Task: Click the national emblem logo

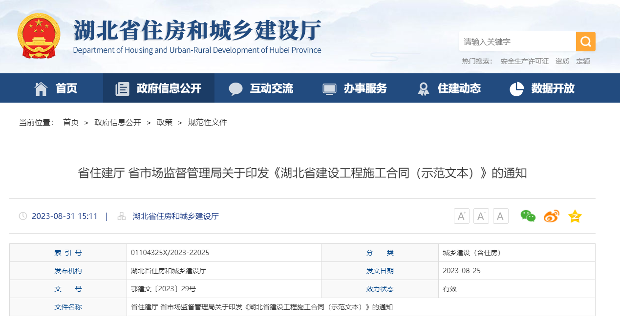Action: pyautogui.click(x=39, y=36)
